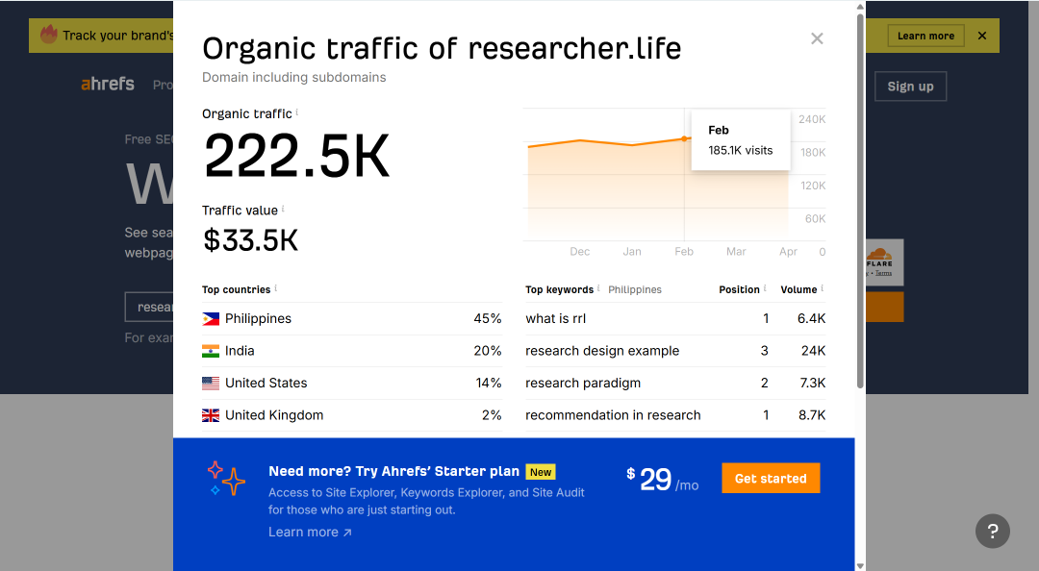Viewport: 1039px width, 571px height.
Task: Click the Learn more banner button
Action: tap(925, 36)
